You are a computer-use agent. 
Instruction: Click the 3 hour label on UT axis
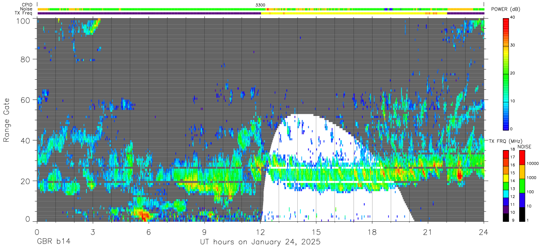tap(93, 232)
